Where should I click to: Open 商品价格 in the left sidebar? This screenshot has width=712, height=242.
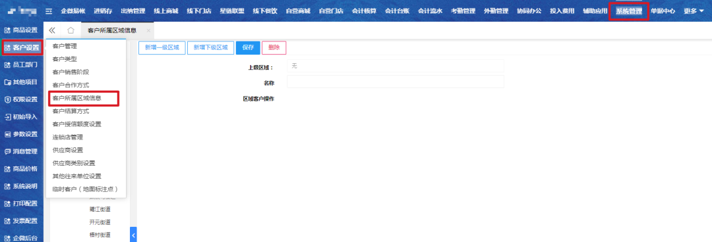pos(21,169)
